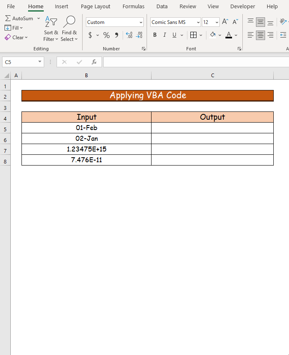
Task: Click Decrease Decimal icon
Action: pos(139,35)
